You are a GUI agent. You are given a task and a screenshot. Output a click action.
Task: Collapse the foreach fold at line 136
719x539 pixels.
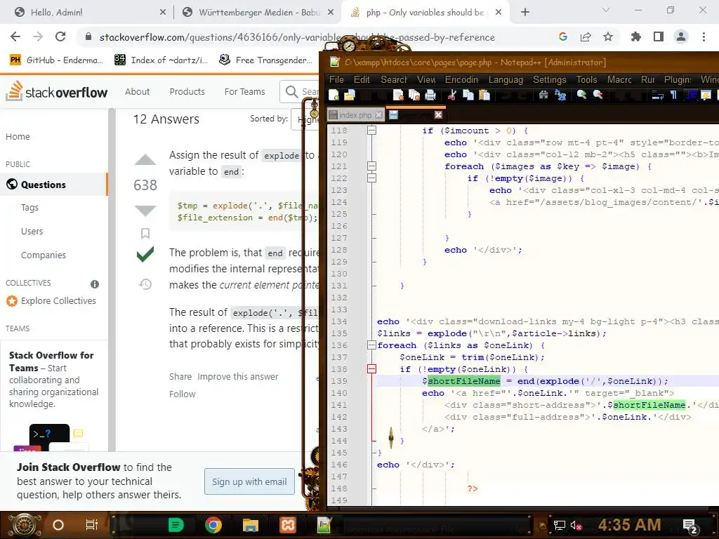(372, 345)
